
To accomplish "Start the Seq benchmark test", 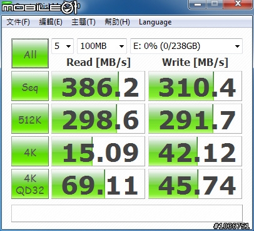I will [x=30, y=86].
